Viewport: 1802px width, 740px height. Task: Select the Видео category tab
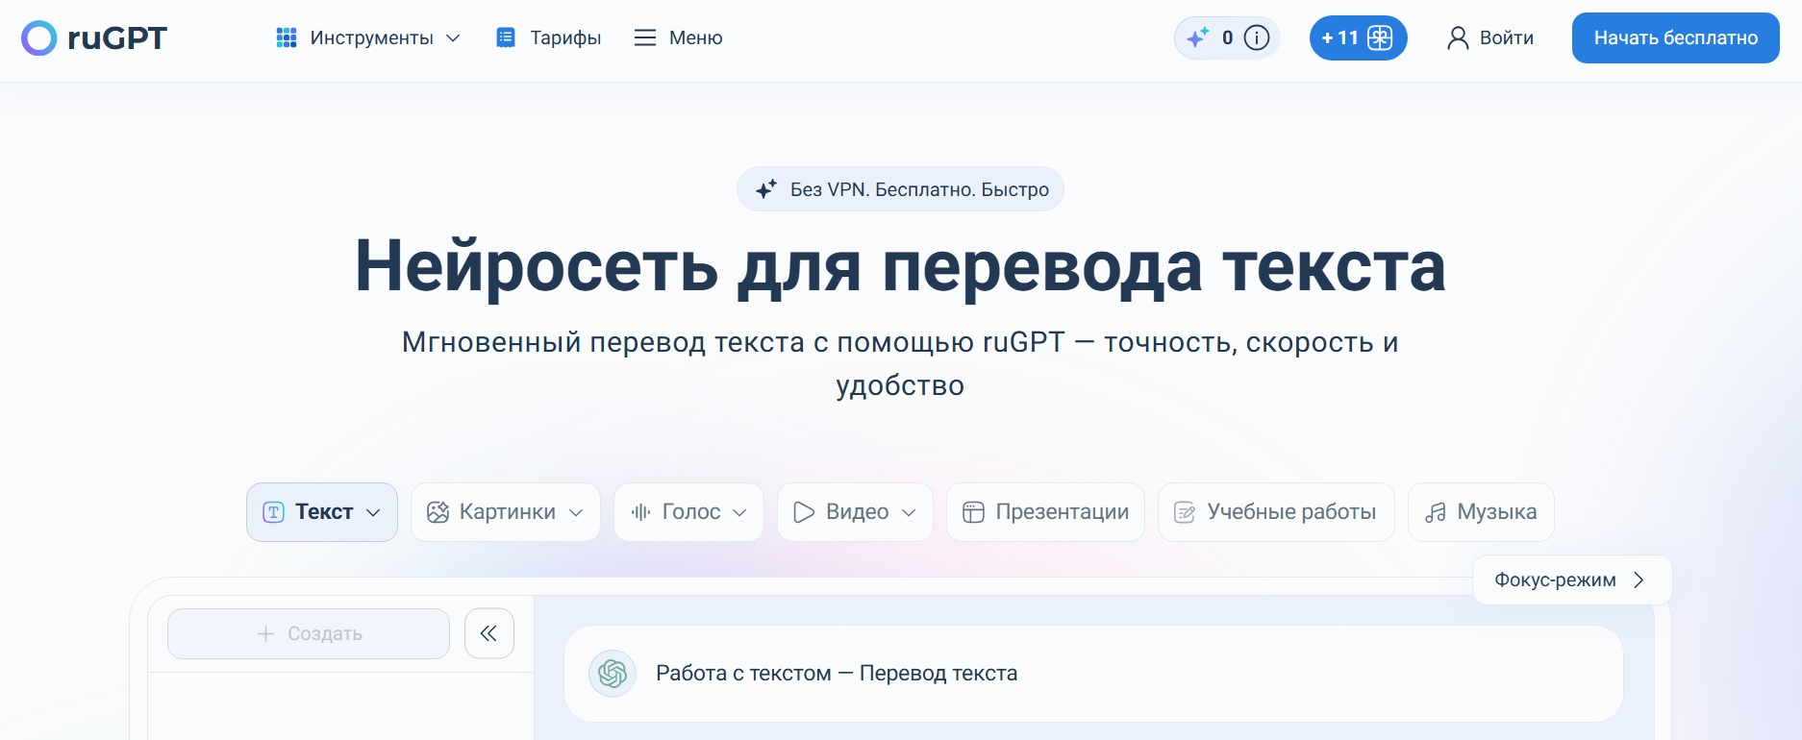coord(856,512)
